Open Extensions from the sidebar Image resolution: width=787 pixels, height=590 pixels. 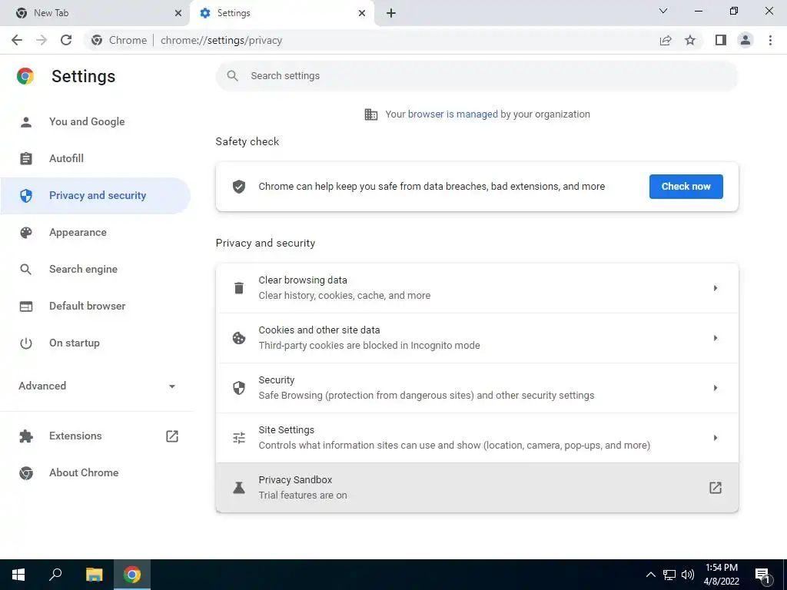[95, 436]
